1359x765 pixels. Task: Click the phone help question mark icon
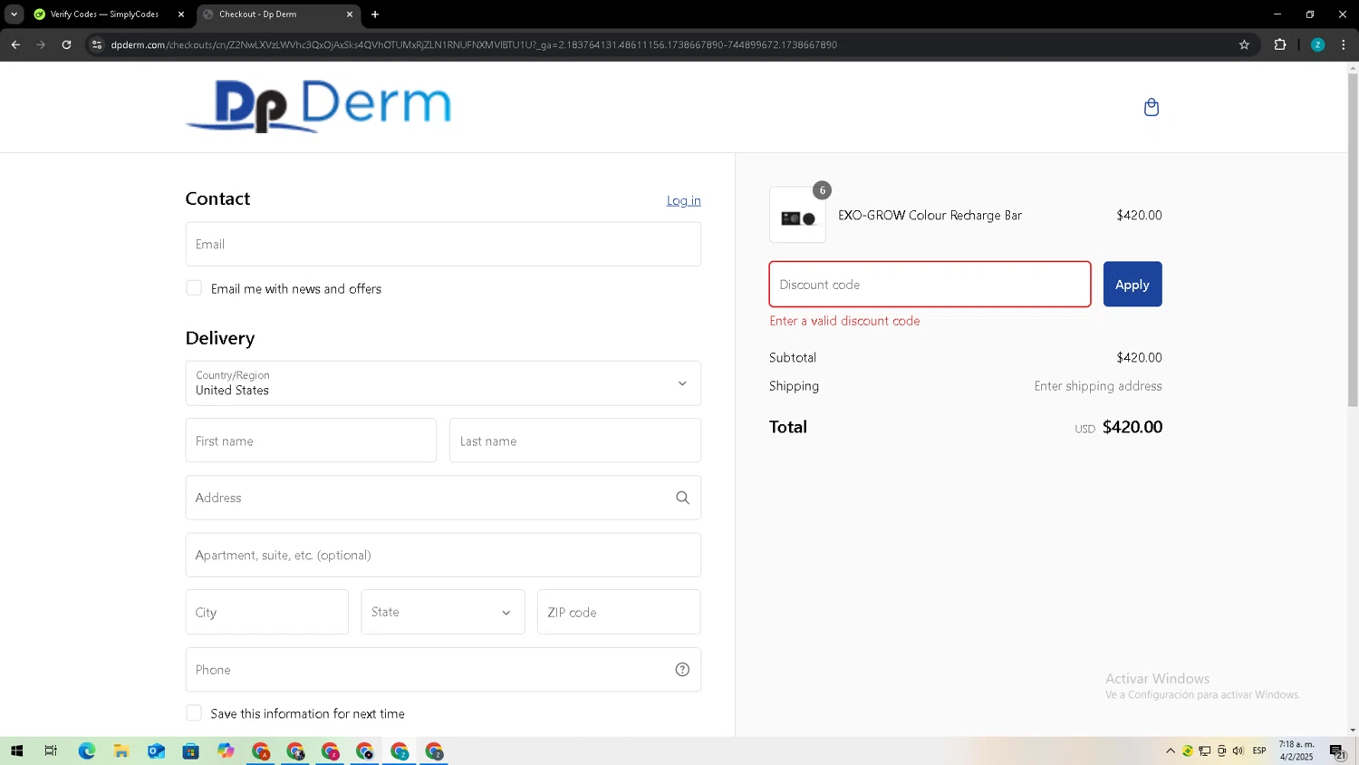click(x=682, y=670)
